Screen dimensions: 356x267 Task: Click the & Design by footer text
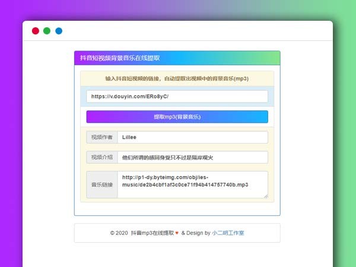196,233
